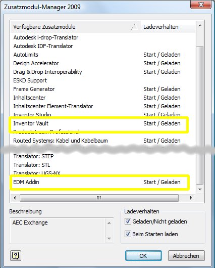Toggle Geladen/Nicht geladen checkbox
This screenshot has width=215, height=268.
128,221
